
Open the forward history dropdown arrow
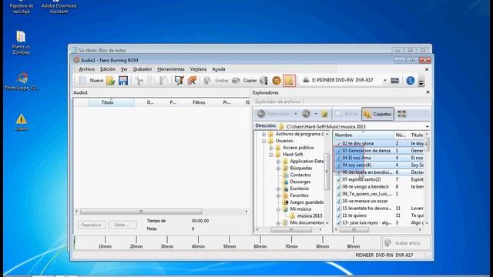(x=316, y=114)
